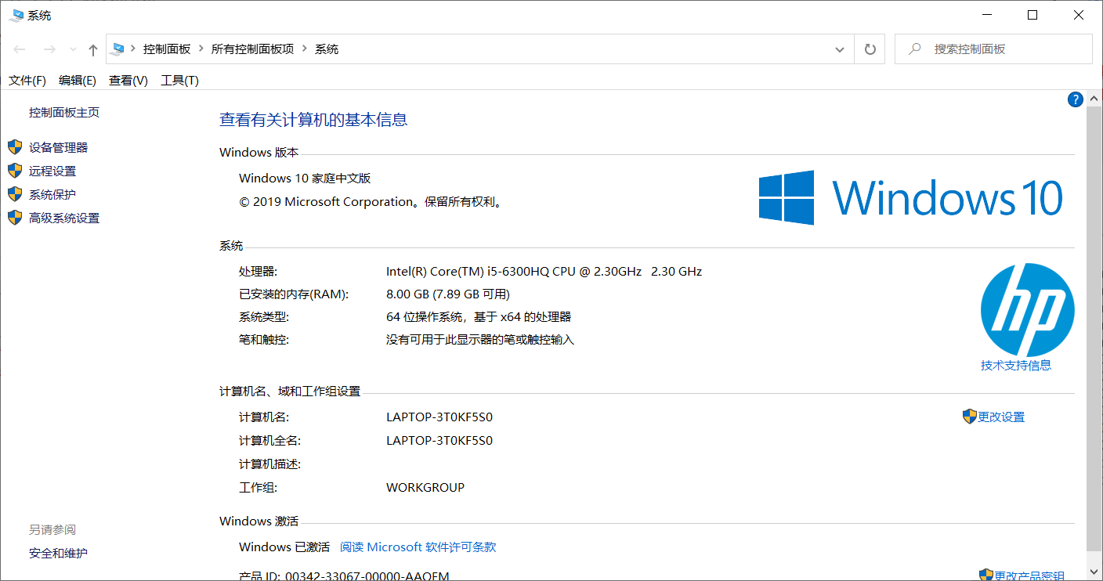Image resolution: width=1103 pixels, height=581 pixels.
Task: Go to 控制面板主页
Action: [x=64, y=113]
